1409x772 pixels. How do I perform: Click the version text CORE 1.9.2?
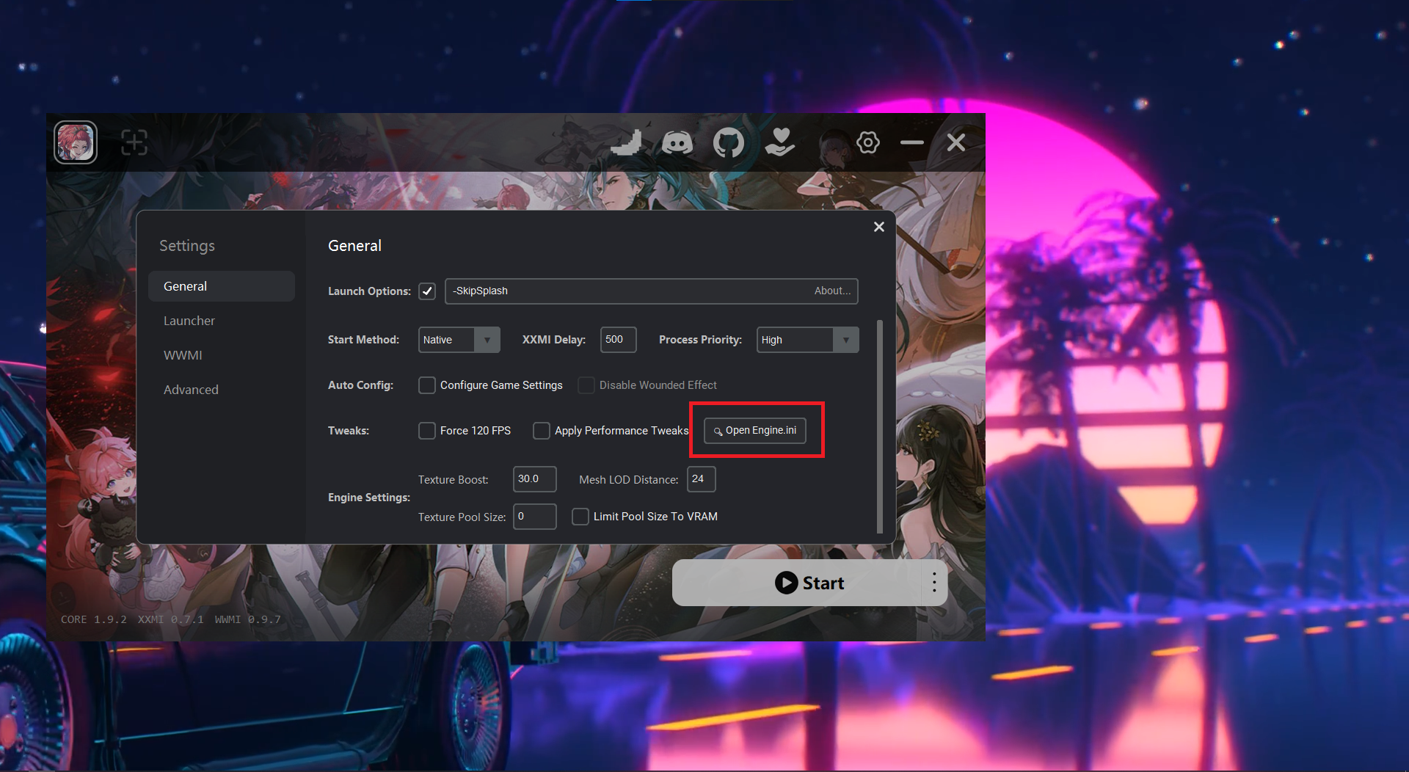[94, 619]
